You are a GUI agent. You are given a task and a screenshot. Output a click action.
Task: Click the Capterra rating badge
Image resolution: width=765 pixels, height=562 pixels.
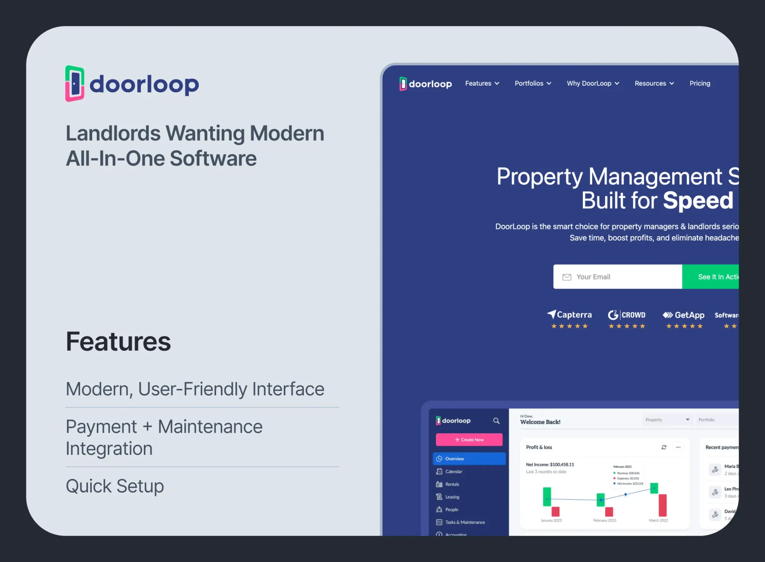(x=570, y=319)
